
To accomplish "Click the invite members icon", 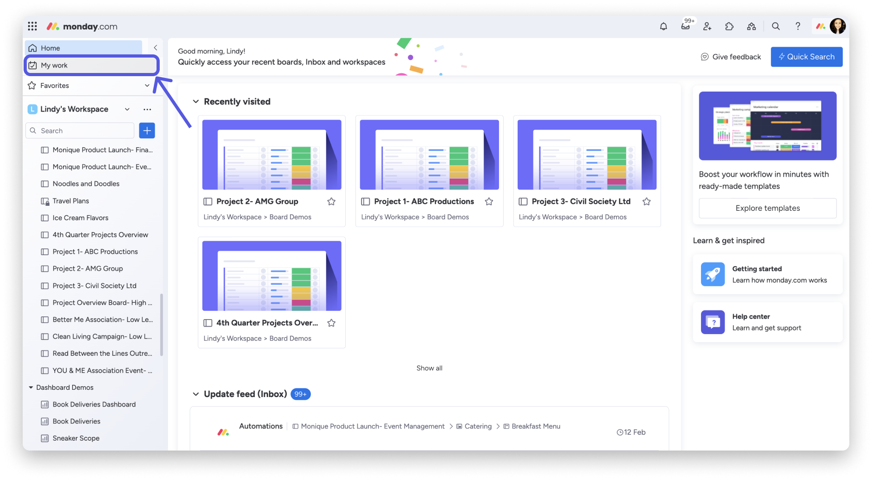I will 707,26.
